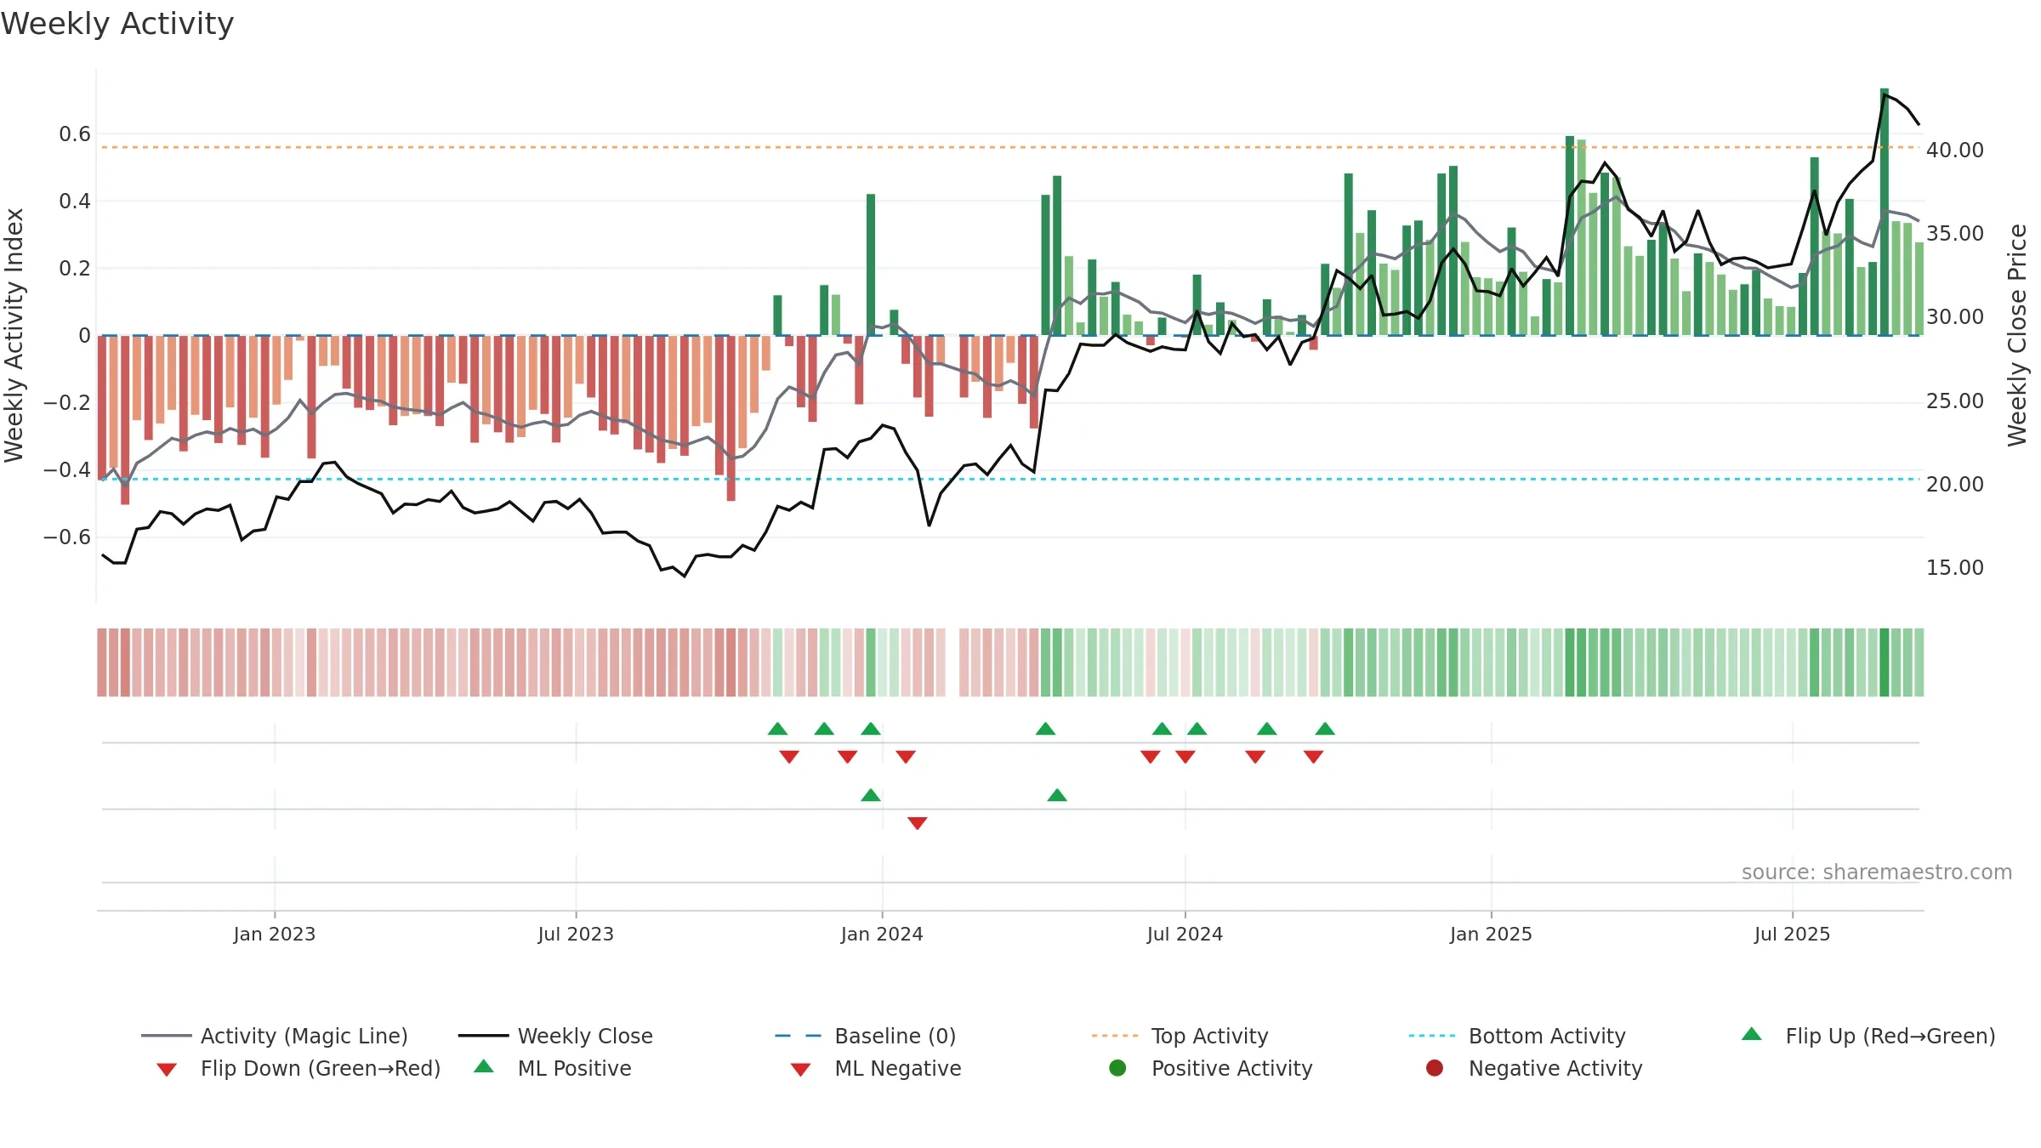The image size is (2041, 1148).
Task: Toggle the Flip Down (Green→Red) legend entry
Action: tap(298, 1068)
